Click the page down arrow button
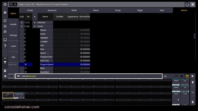This screenshot has width=198, height=111. pyautogui.click(x=193, y=102)
